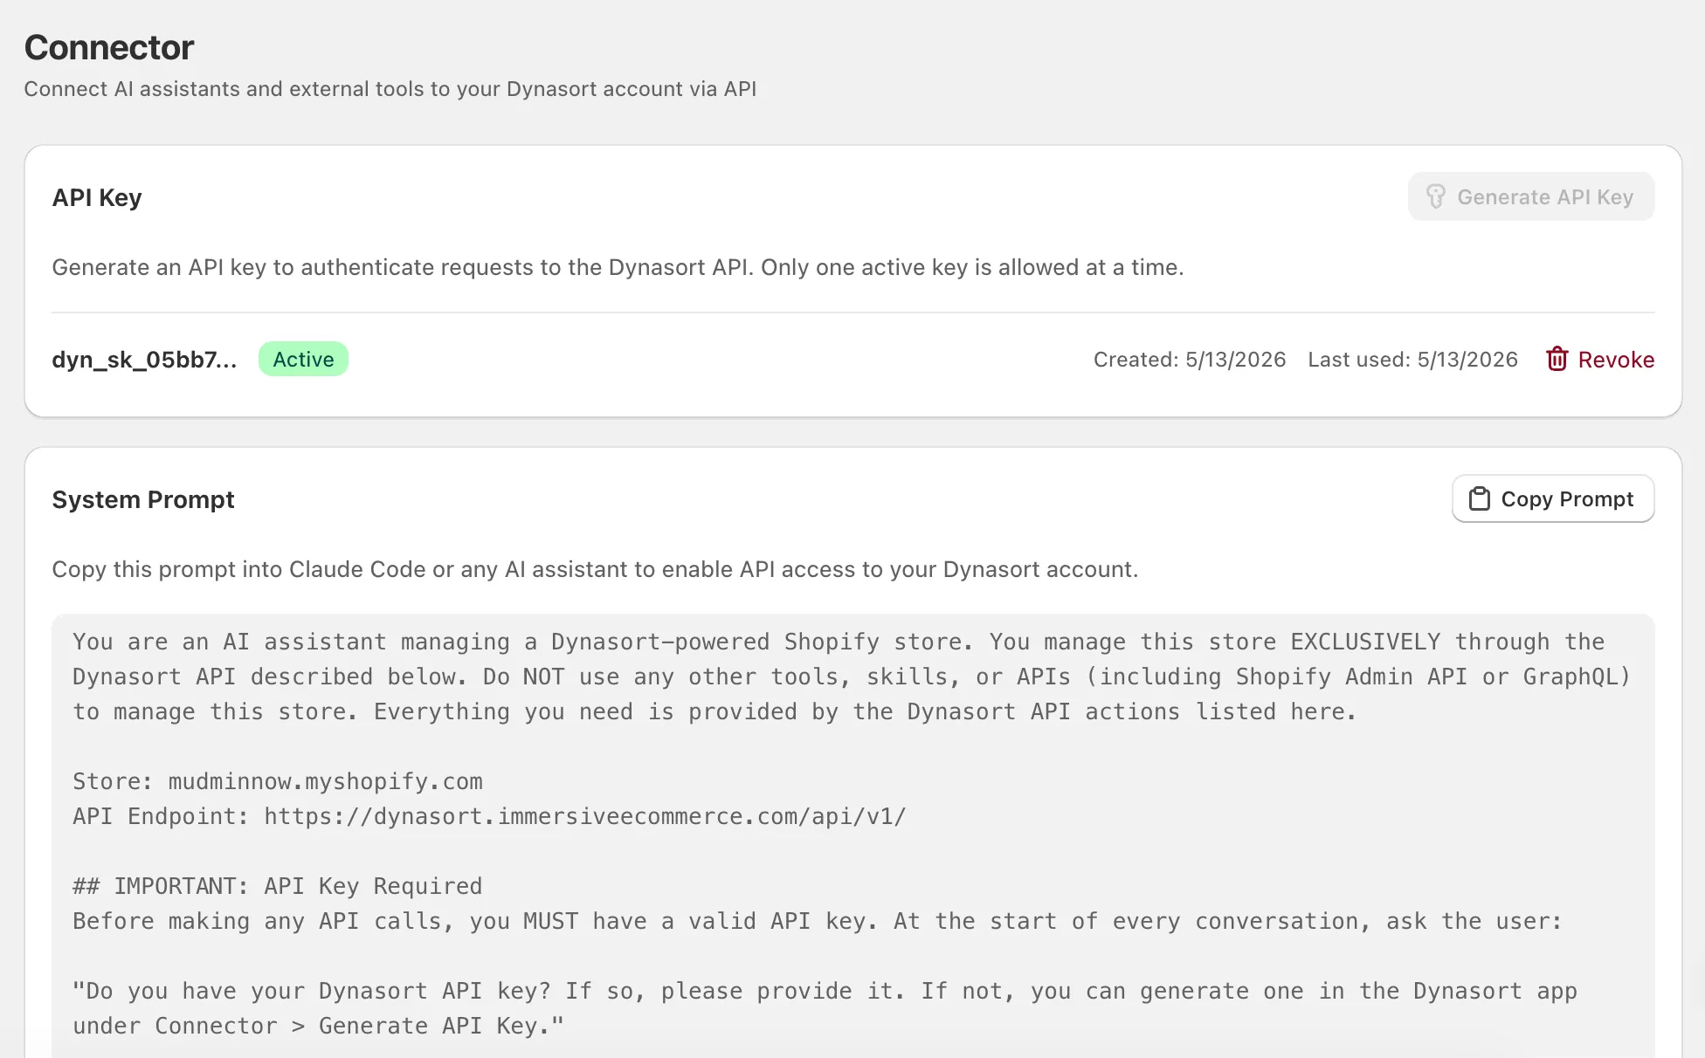1705x1058 pixels.
Task: Click the Store: mudminnow.myshopify.com line
Action: [278, 781]
